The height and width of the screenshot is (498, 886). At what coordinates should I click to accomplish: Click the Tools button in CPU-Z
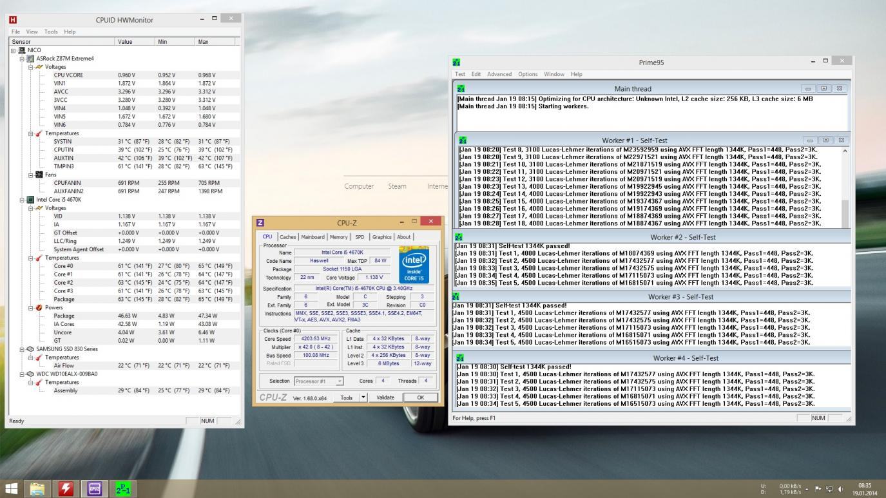tap(347, 397)
